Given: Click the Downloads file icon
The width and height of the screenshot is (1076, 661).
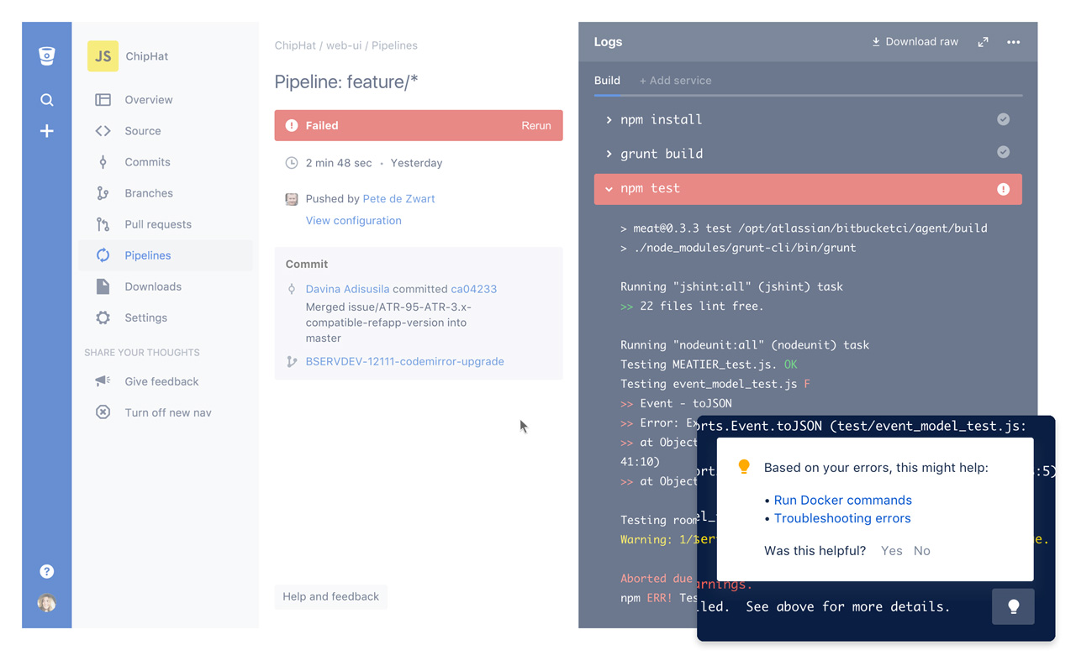Looking at the screenshot, I should [x=103, y=286].
